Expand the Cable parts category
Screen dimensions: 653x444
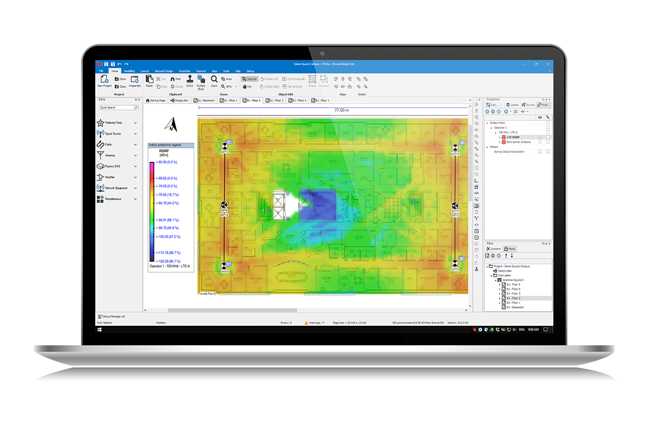pyautogui.click(x=135, y=144)
